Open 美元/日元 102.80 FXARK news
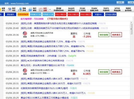The width and height of the screenshot is (134, 99). 43,65
